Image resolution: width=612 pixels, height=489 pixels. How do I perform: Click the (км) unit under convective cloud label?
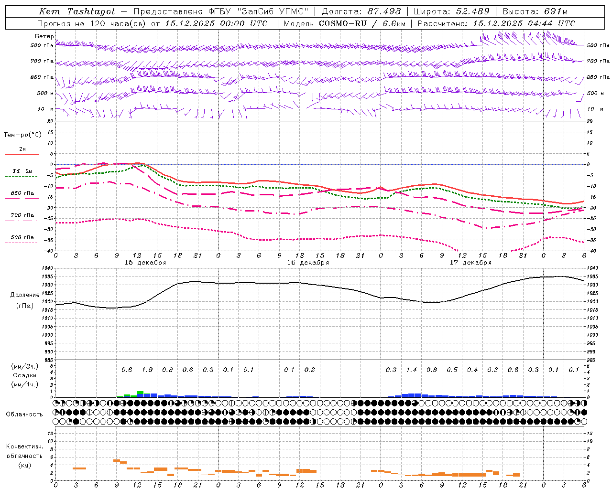click(25, 465)
